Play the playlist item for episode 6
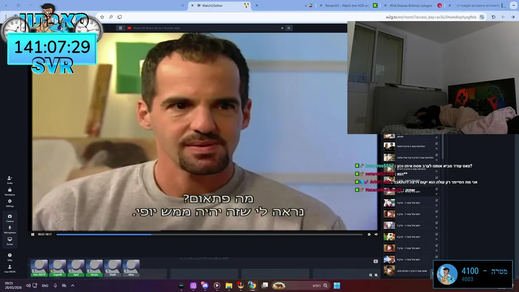519x292 pixels. 389,236
